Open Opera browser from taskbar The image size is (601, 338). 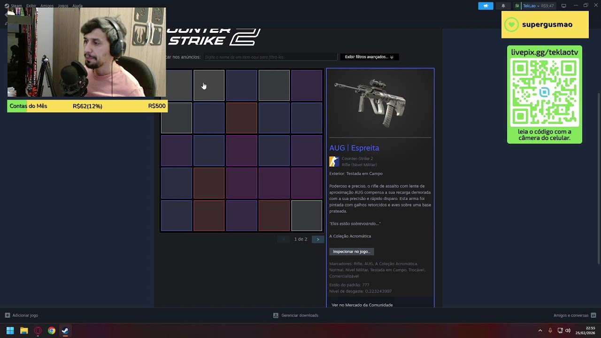pos(38,330)
